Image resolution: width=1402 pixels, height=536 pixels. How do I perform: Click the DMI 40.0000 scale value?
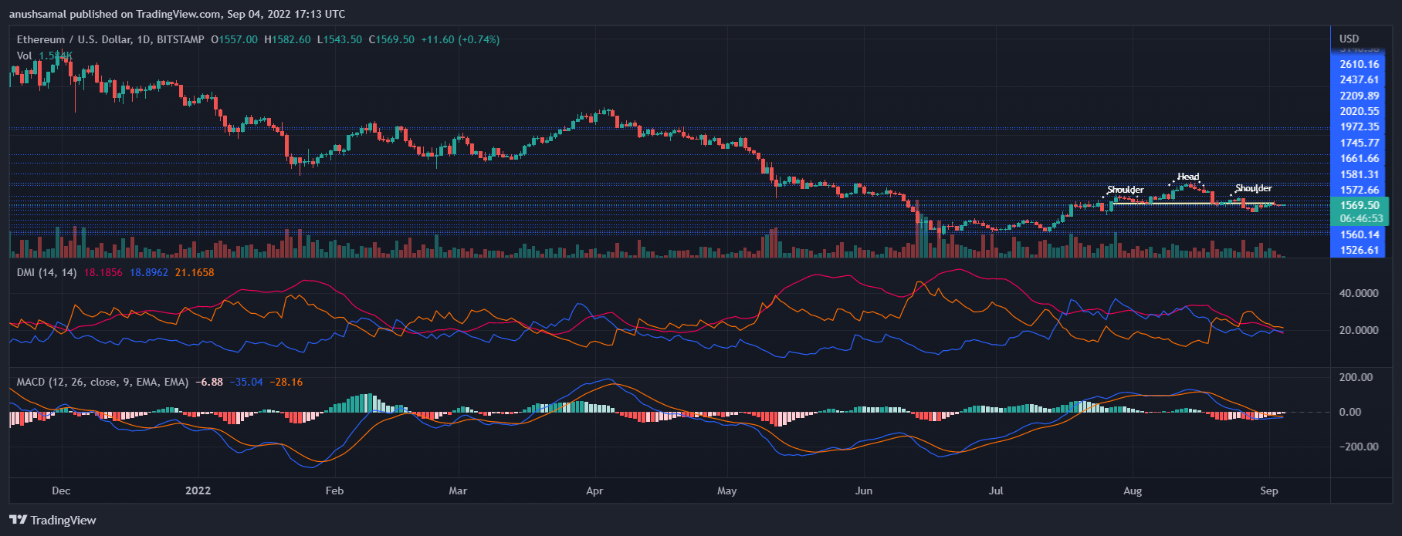point(1359,293)
